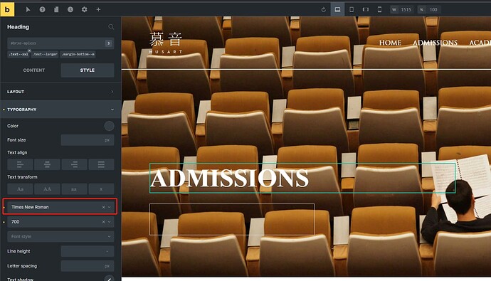
Task: Toggle center text align option
Action: 47,164
